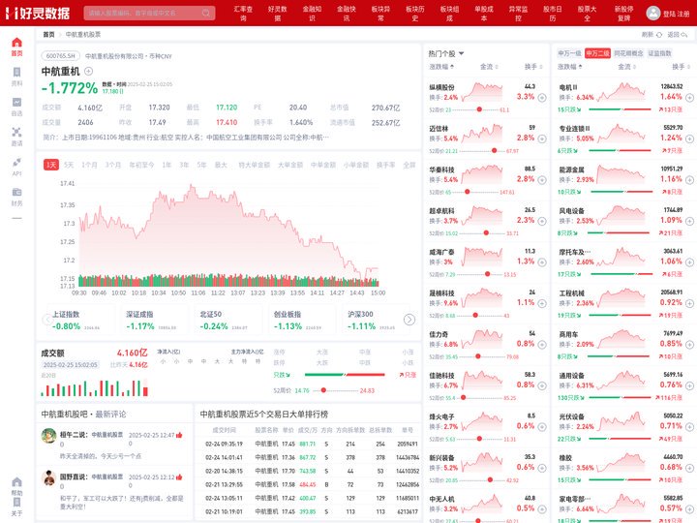Open the 关于 about icon in sidebar

16,507
